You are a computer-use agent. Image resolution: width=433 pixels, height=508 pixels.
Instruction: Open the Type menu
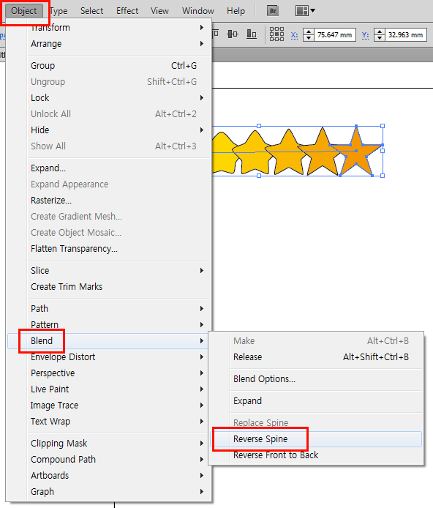59,11
